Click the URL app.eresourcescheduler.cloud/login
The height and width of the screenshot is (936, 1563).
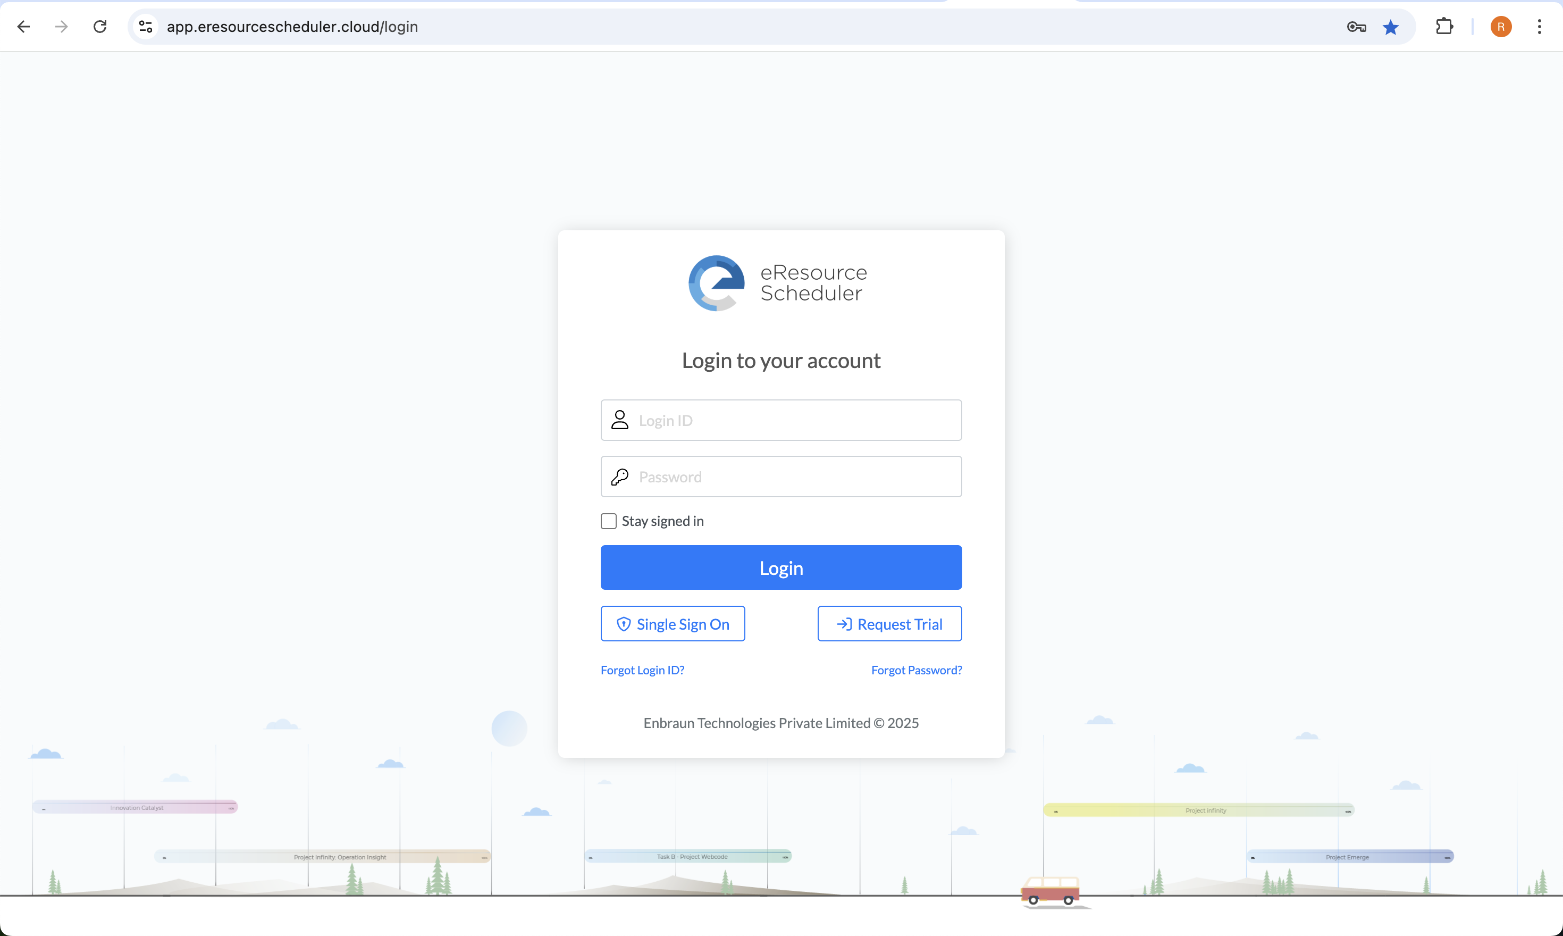coord(292,27)
